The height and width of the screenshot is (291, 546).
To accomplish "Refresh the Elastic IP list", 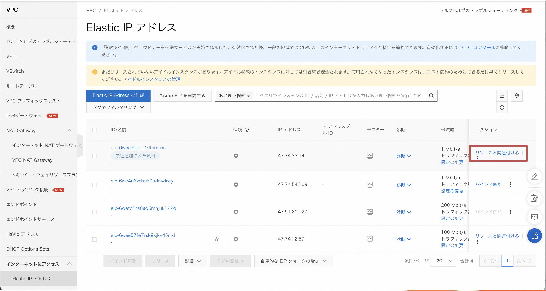I will point(502,107).
